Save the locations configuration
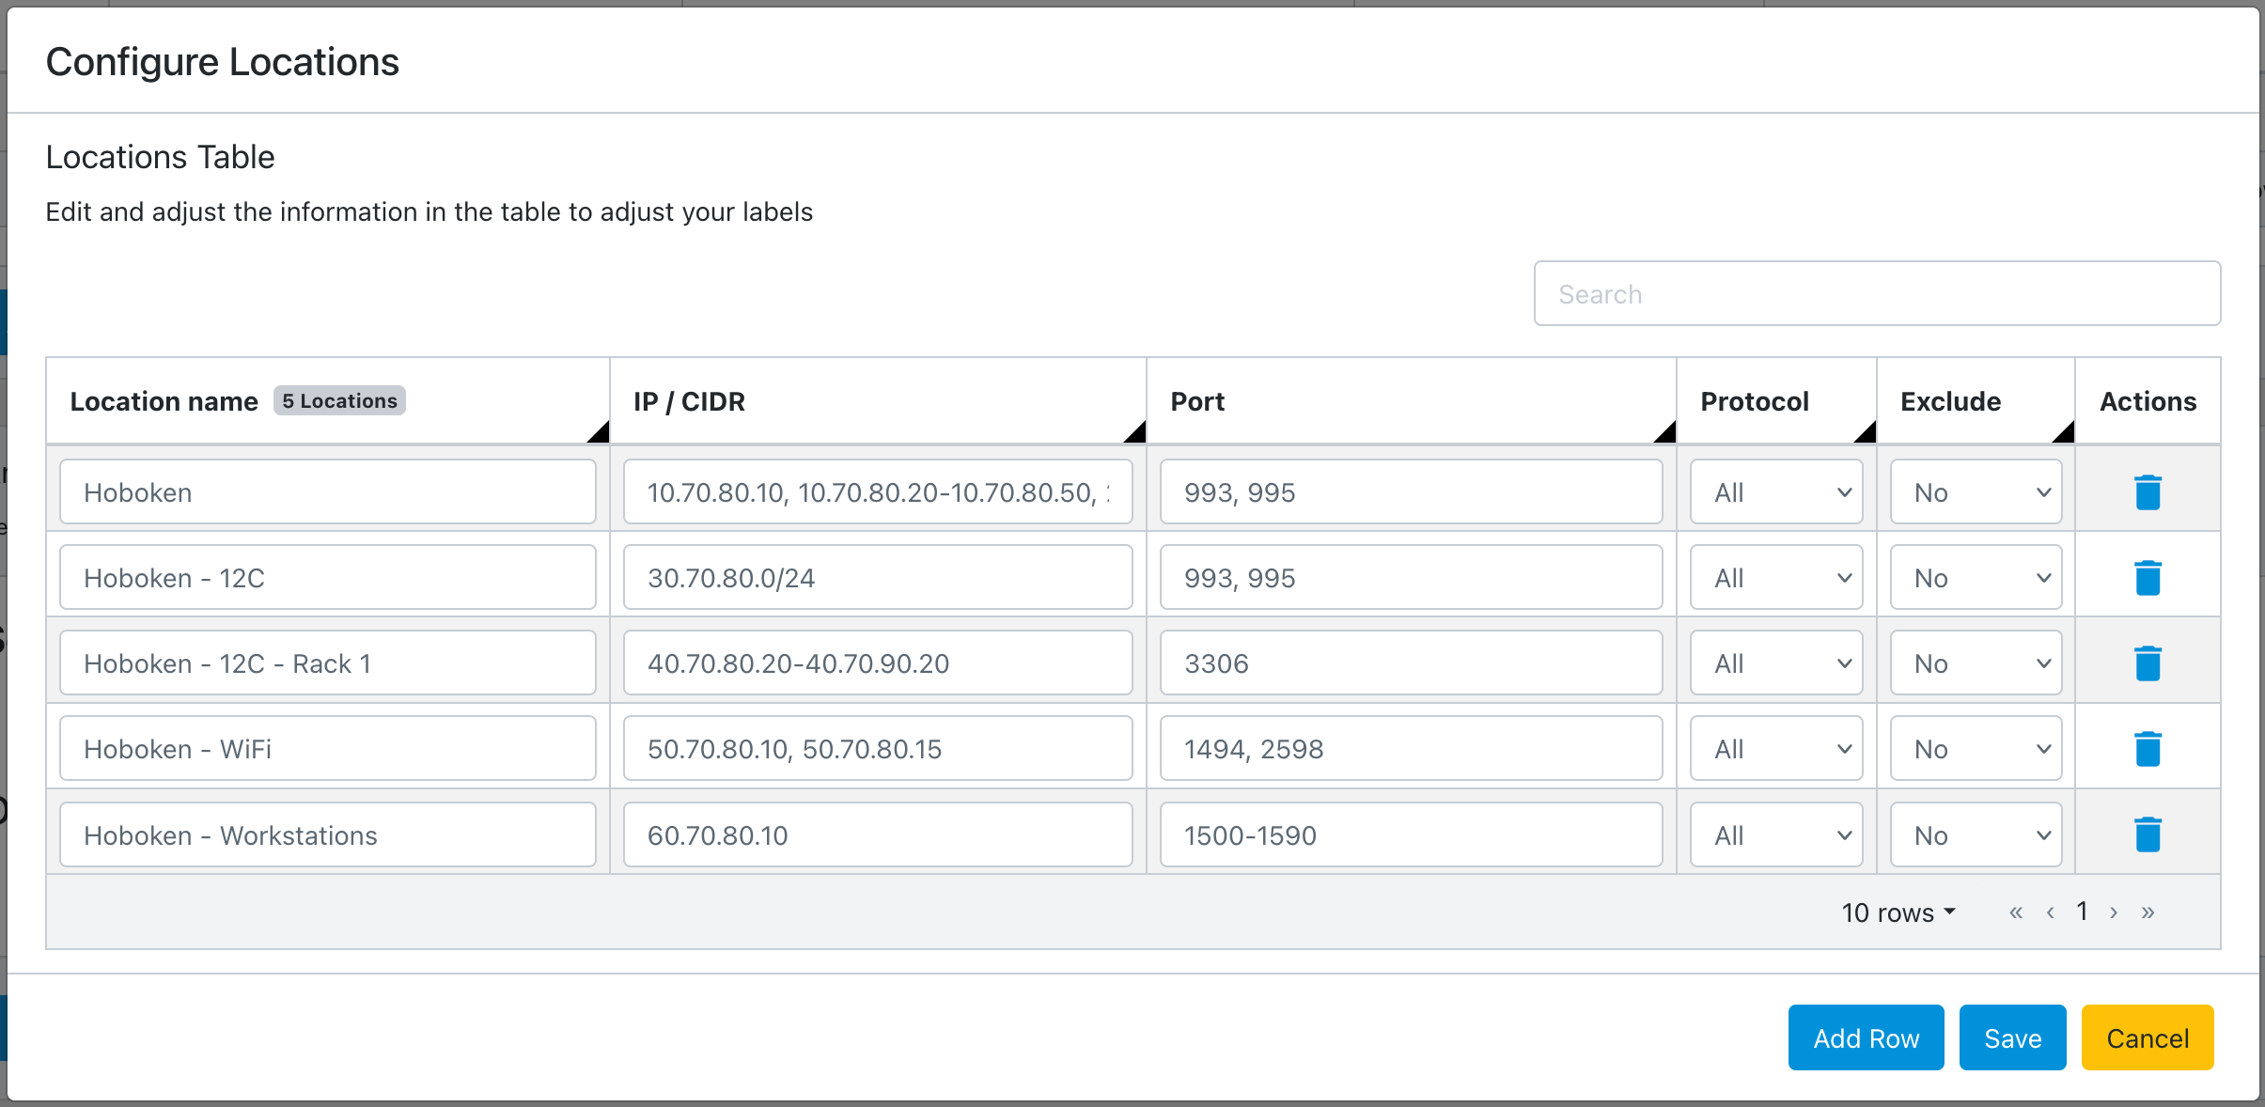Screen dimensions: 2265x1107 coord(2012,1037)
